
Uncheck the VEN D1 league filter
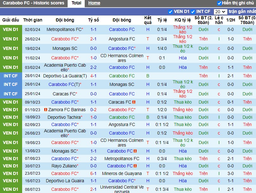pyautogui.click(x=170, y=12)
